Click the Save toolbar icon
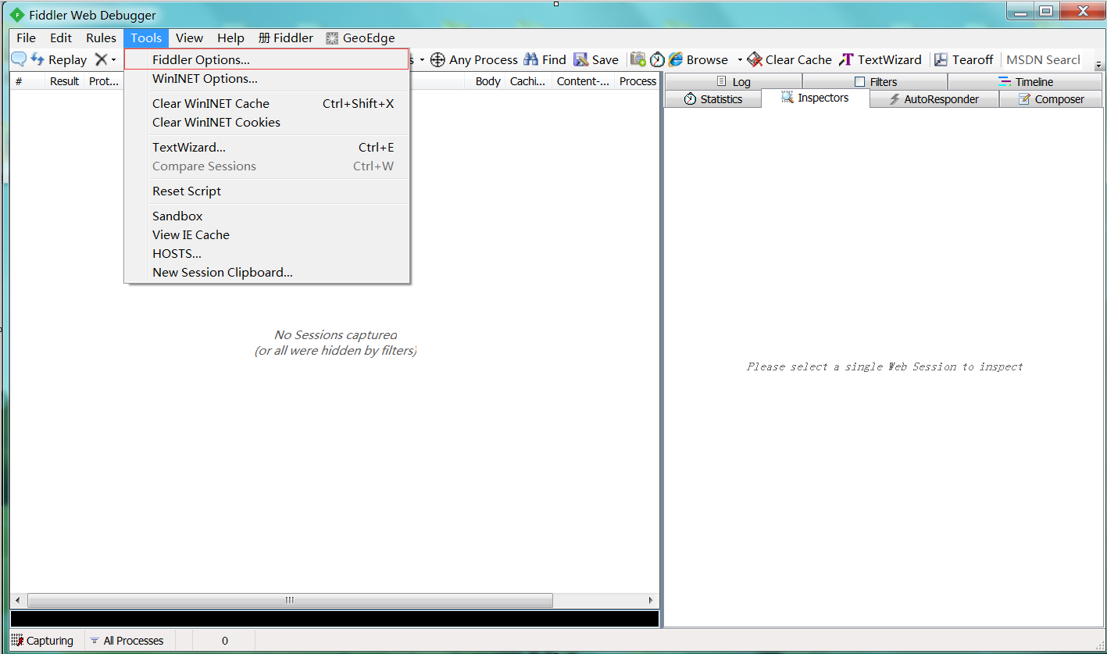Image resolution: width=1107 pixels, height=654 pixels. [581, 59]
